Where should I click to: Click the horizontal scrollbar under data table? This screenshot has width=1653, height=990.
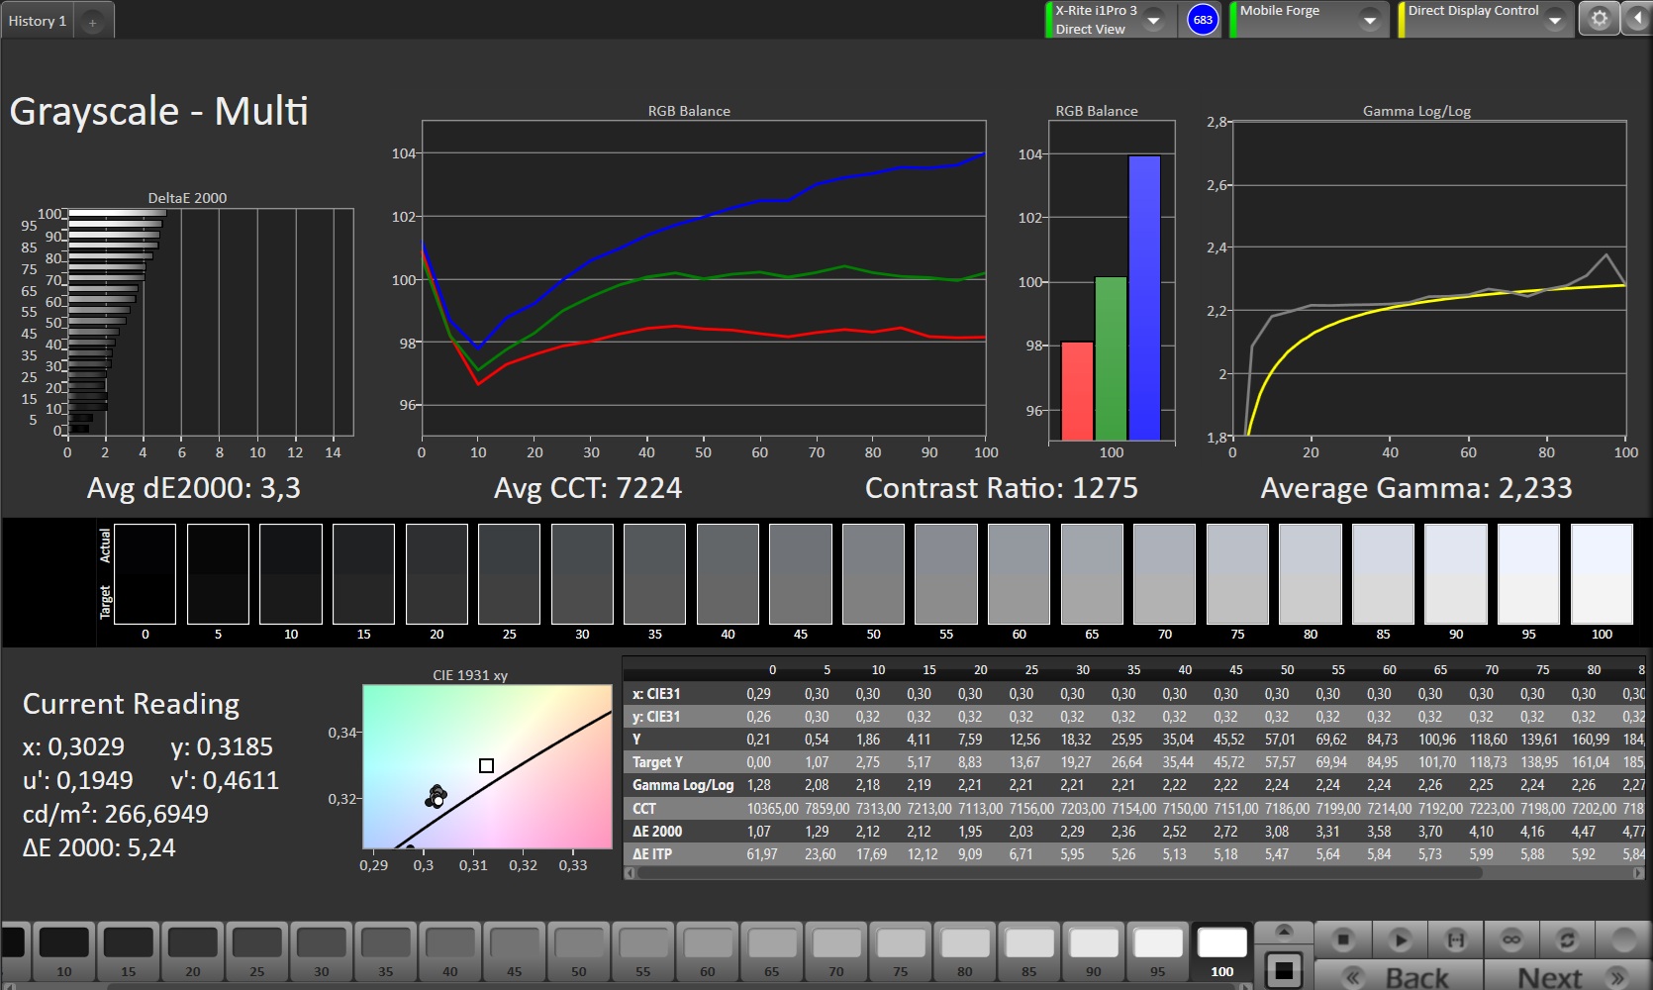pos(1059,874)
